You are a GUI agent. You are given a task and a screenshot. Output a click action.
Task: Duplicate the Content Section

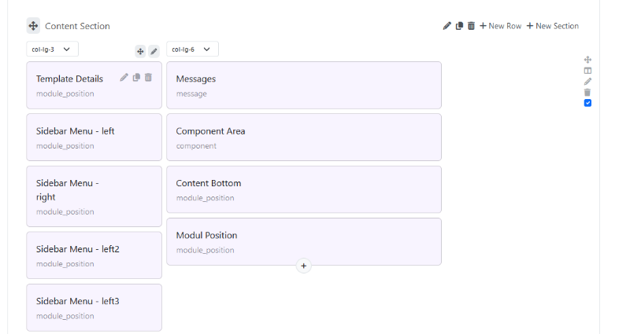[459, 26]
